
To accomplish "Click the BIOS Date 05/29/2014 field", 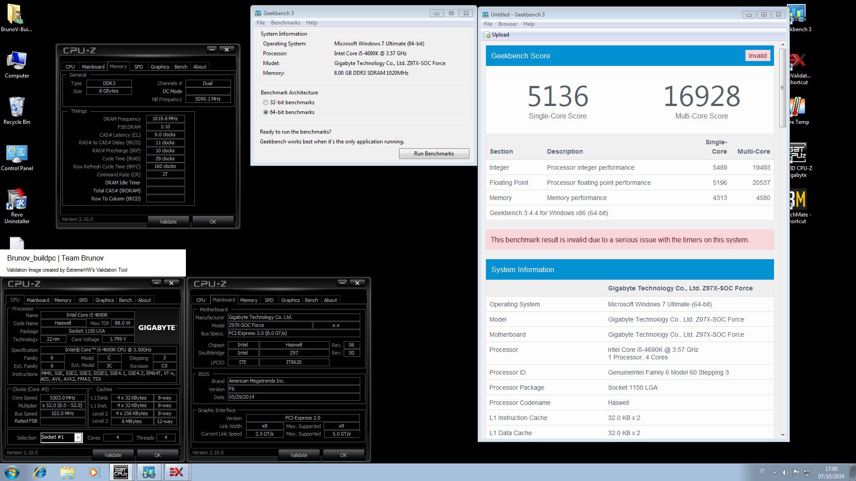I will click(294, 397).
